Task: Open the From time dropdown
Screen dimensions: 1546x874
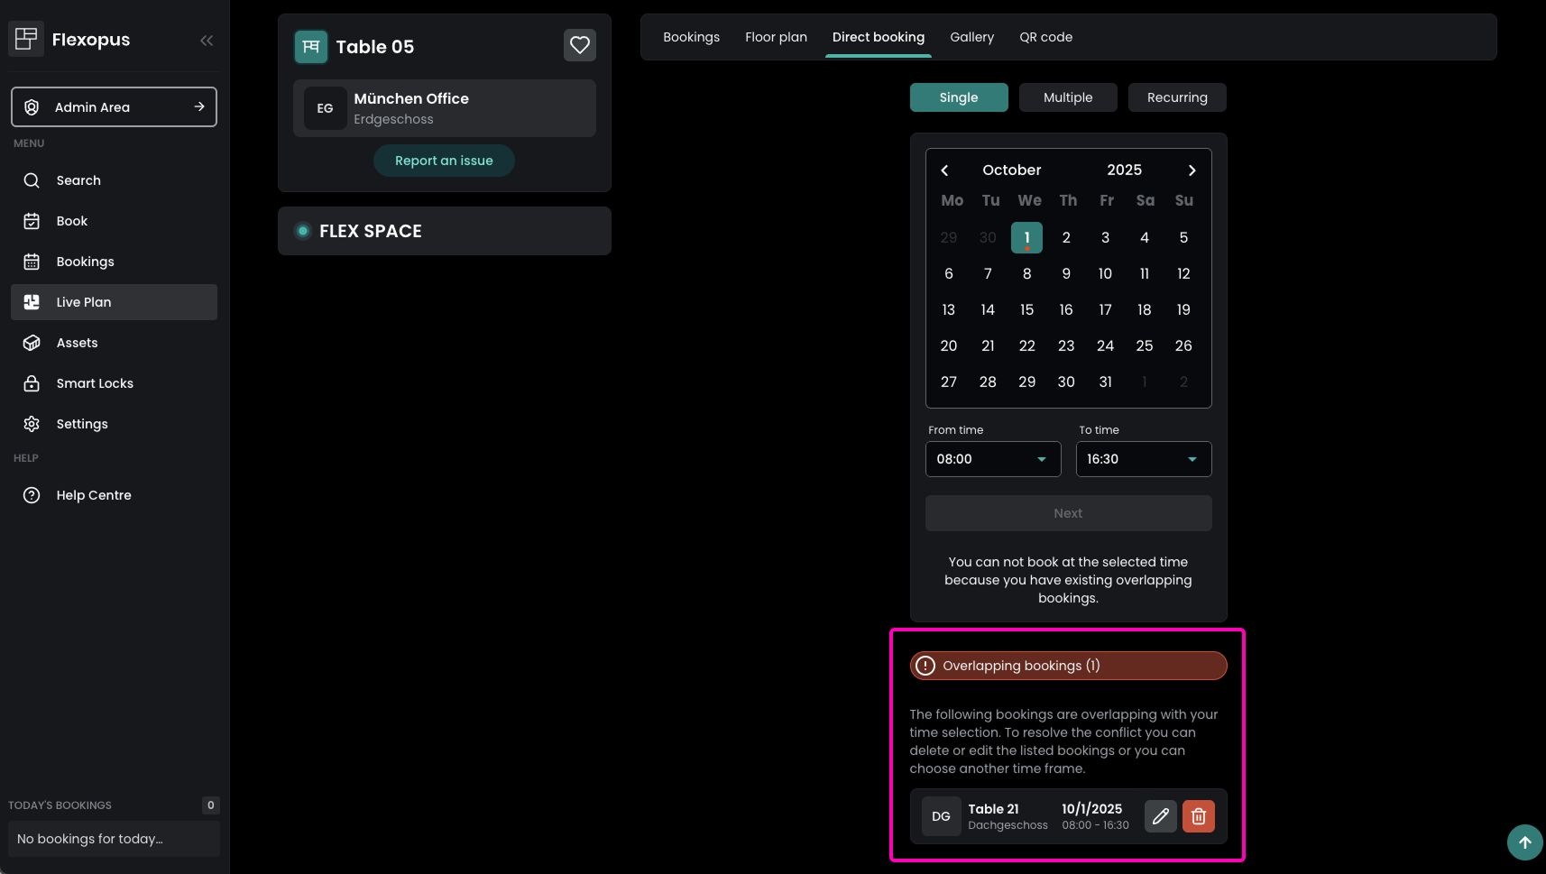Action: click(x=992, y=459)
